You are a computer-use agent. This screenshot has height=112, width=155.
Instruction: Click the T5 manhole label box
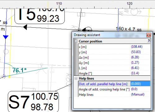click(40, 16)
